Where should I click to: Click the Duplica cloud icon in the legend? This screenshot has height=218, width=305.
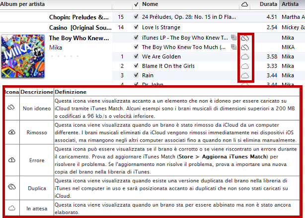11,187
